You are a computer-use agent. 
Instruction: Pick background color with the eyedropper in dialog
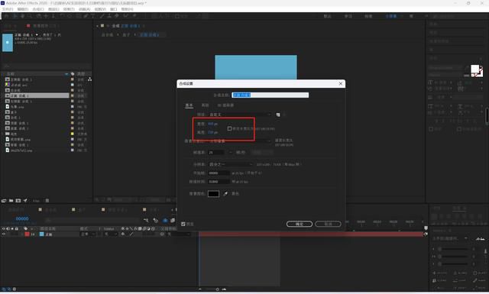pyautogui.click(x=225, y=194)
